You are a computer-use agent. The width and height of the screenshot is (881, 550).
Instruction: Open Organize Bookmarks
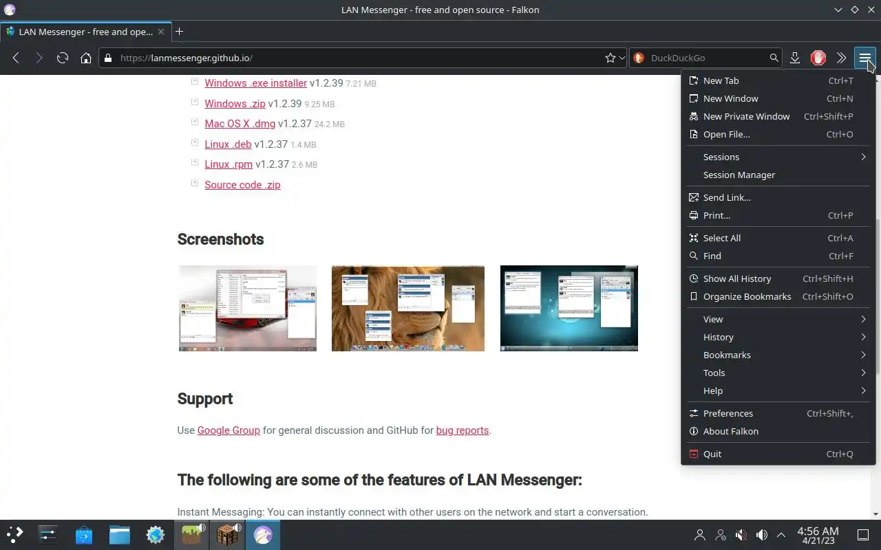click(x=778, y=296)
